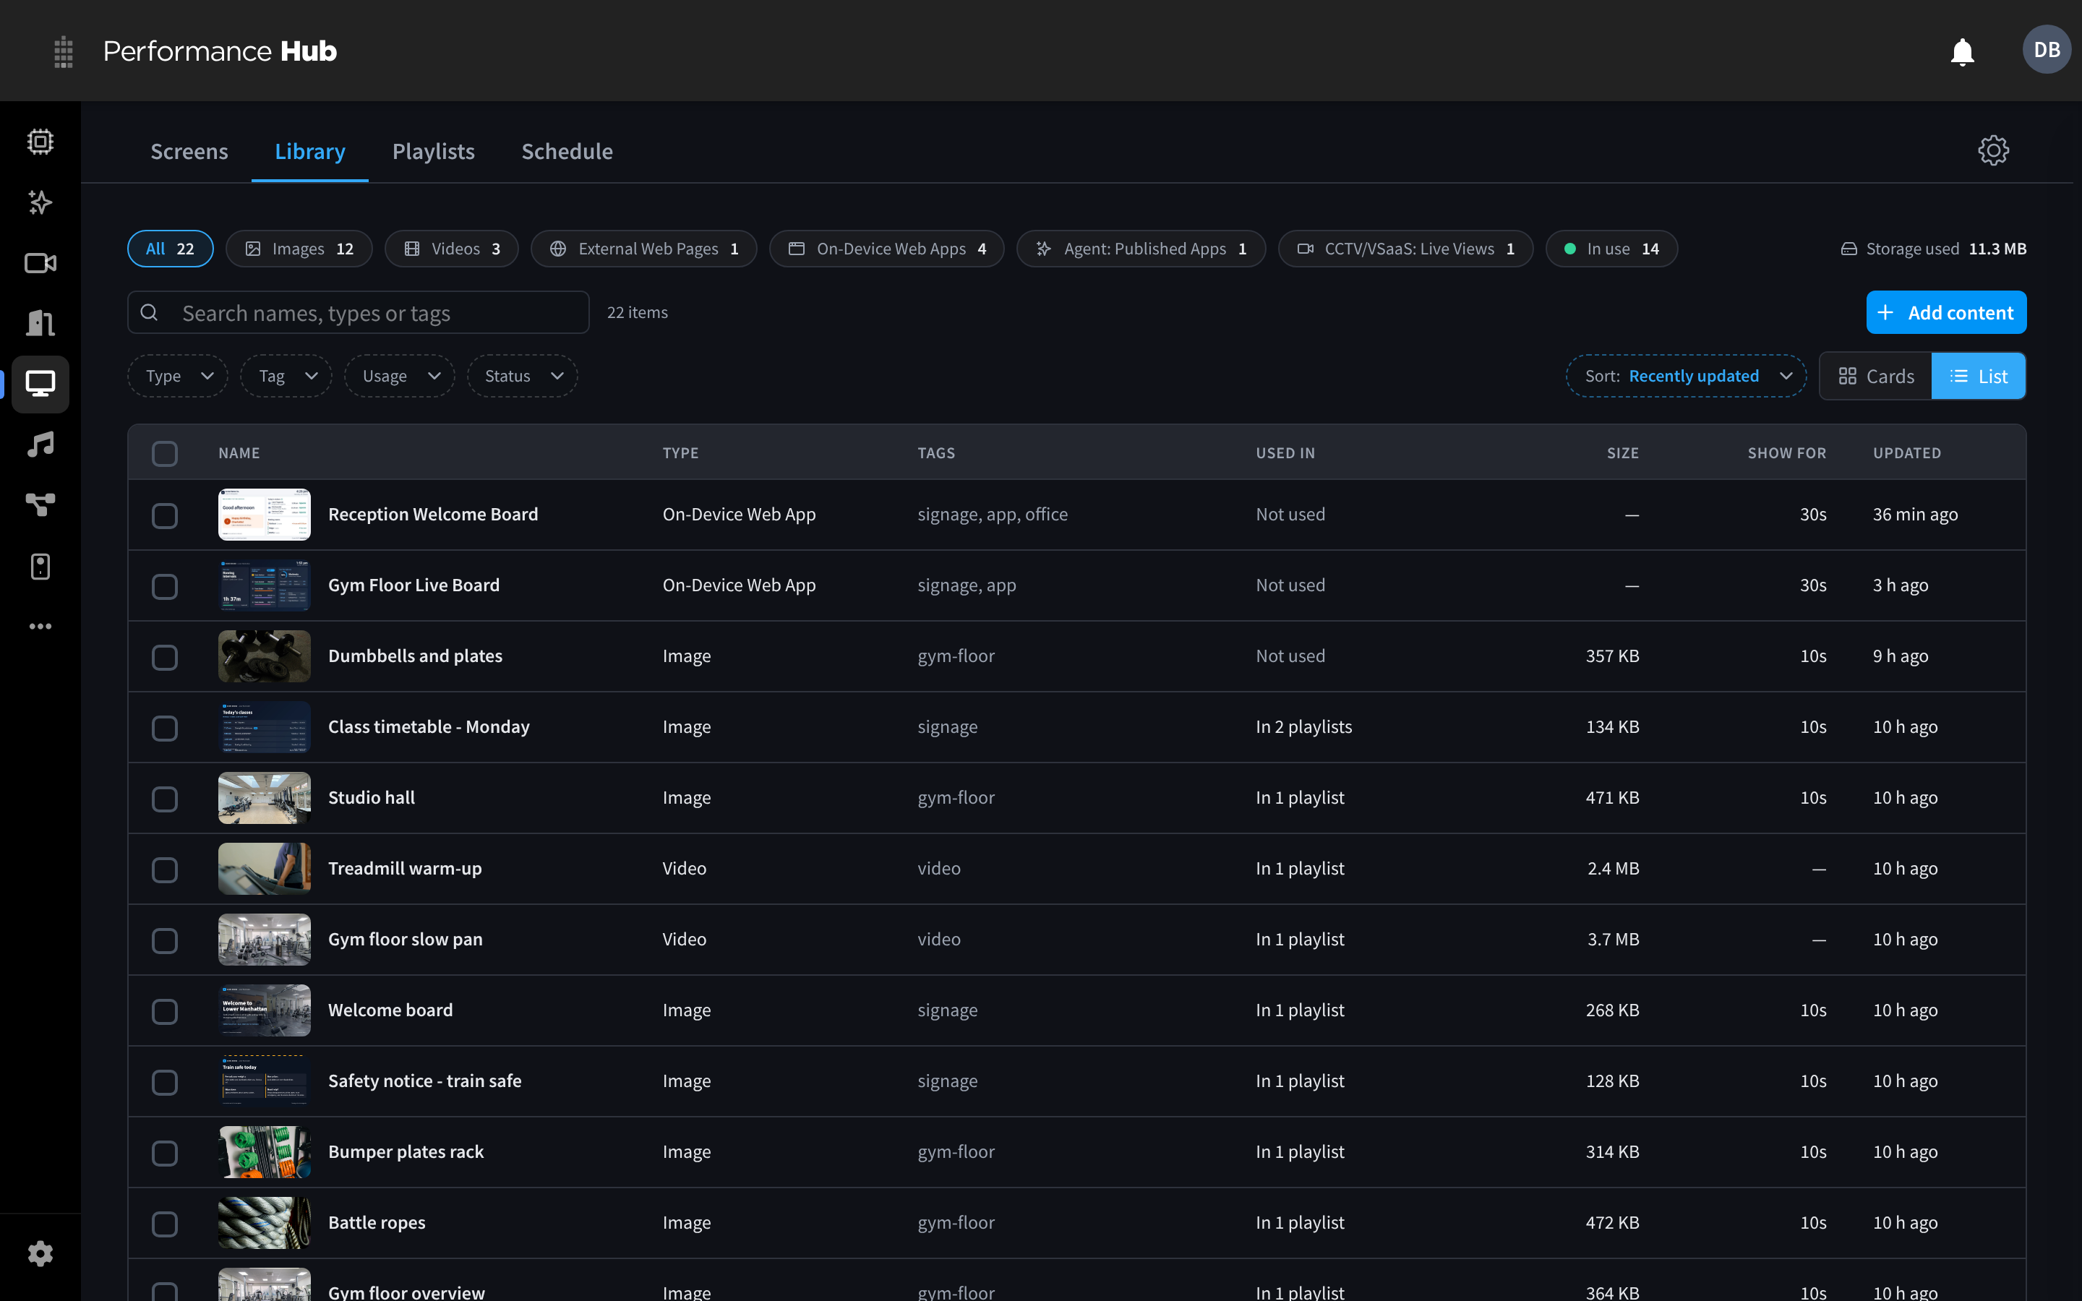Click the Bumper plates rack thumbnail
The width and height of the screenshot is (2082, 1301).
pyautogui.click(x=264, y=1152)
